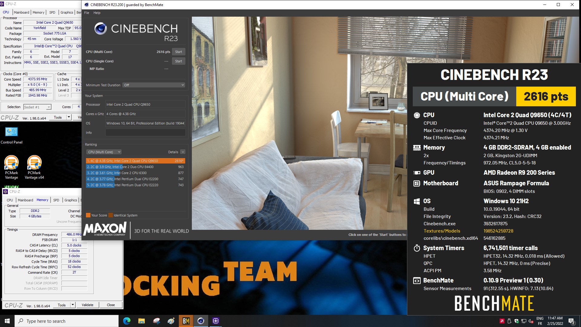Viewport: 581px width, 327px height.
Task: Click the taskbar search box
Action: click(x=67, y=321)
